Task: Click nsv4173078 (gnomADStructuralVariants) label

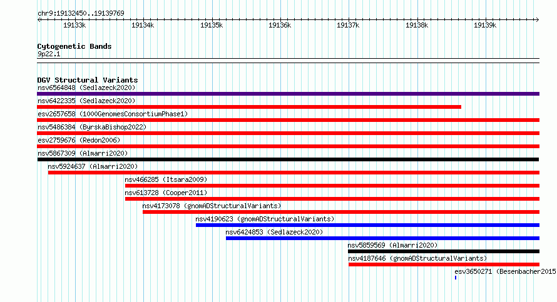Action: coord(212,206)
